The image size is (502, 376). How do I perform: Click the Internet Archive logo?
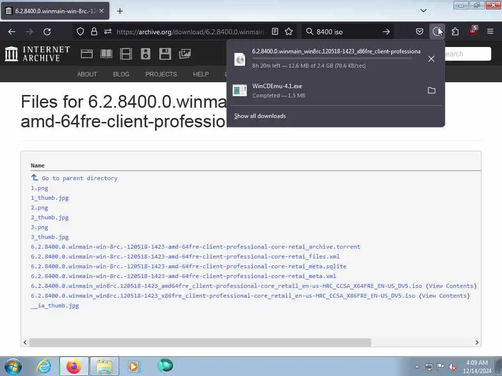tap(37, 54)
